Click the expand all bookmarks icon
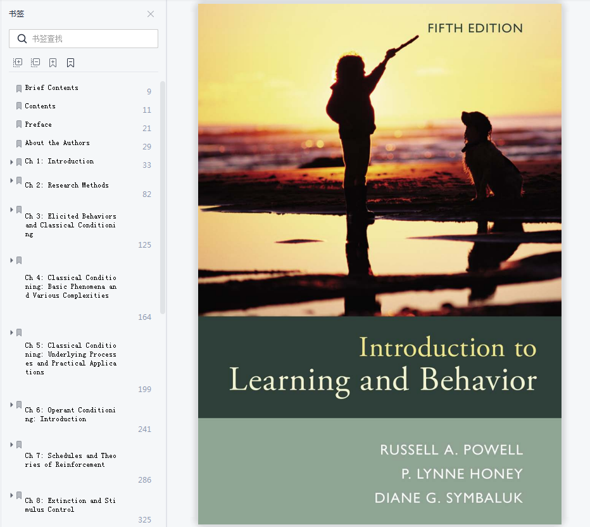The image size is (590, 527). pyautogui.click(x=18, y=63)
